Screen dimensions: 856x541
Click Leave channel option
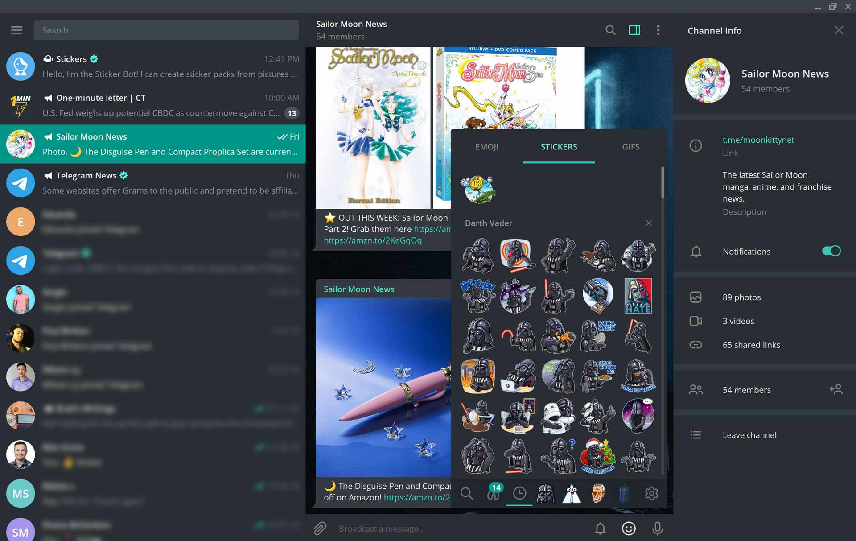pyautogui.click(x=749, y=434)
